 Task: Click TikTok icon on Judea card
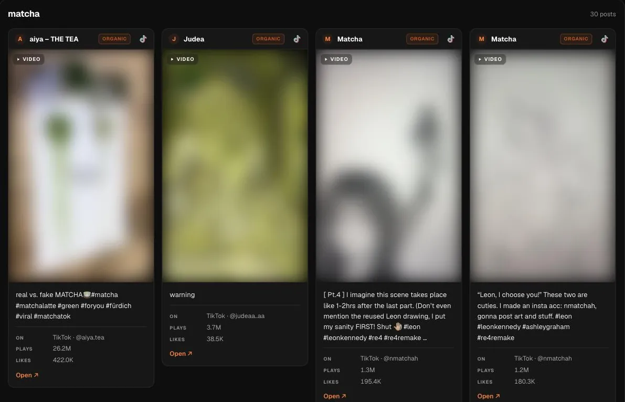point(297,39)
